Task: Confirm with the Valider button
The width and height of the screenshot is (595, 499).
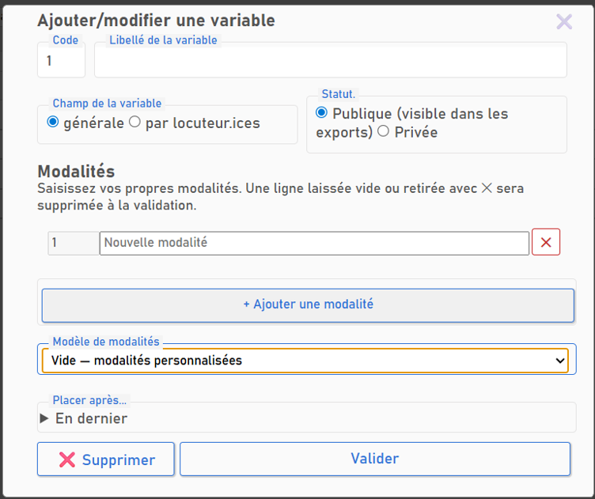Action: (x=375, y=459)
